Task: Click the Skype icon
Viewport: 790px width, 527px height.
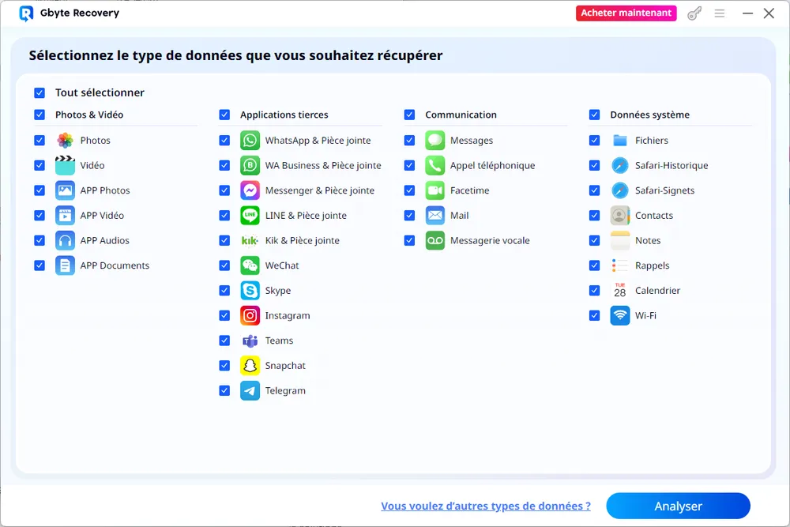Action: [250, 291]
